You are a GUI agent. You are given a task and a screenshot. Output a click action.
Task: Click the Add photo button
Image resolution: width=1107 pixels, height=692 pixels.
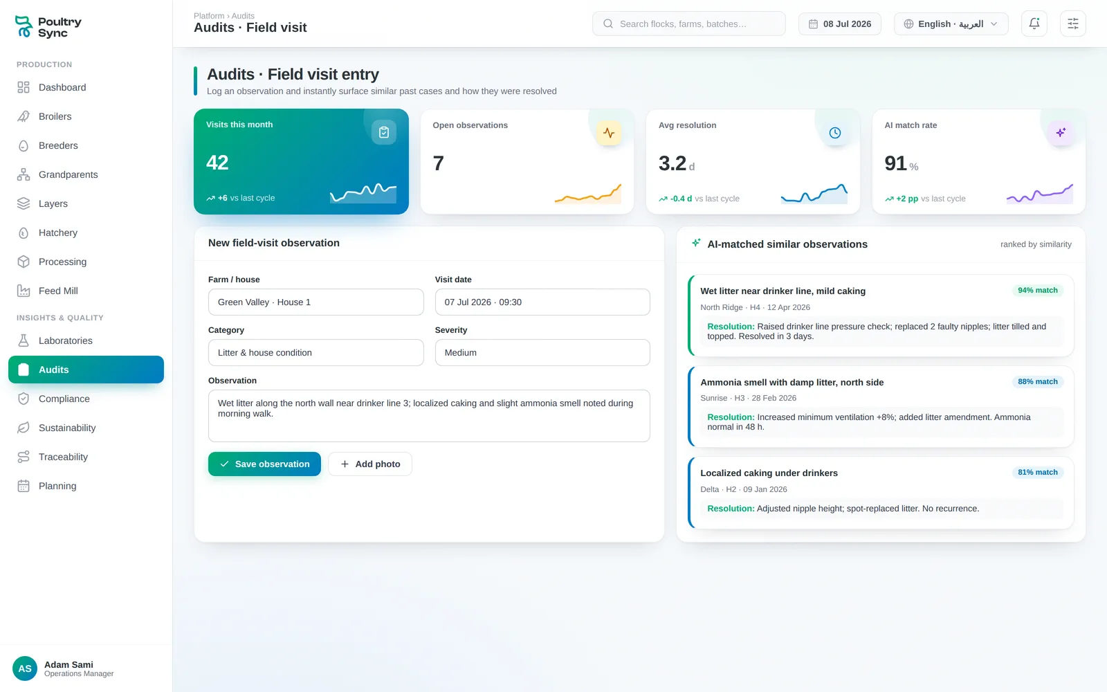(370, 464)
